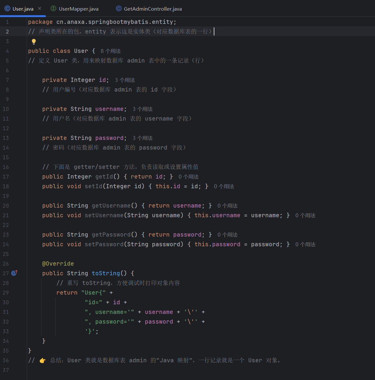Image resolution: width=375 pixels, height=380 pixels.
Task: Show the '3 个用法' hint for the password field
Action: (143, 138)
